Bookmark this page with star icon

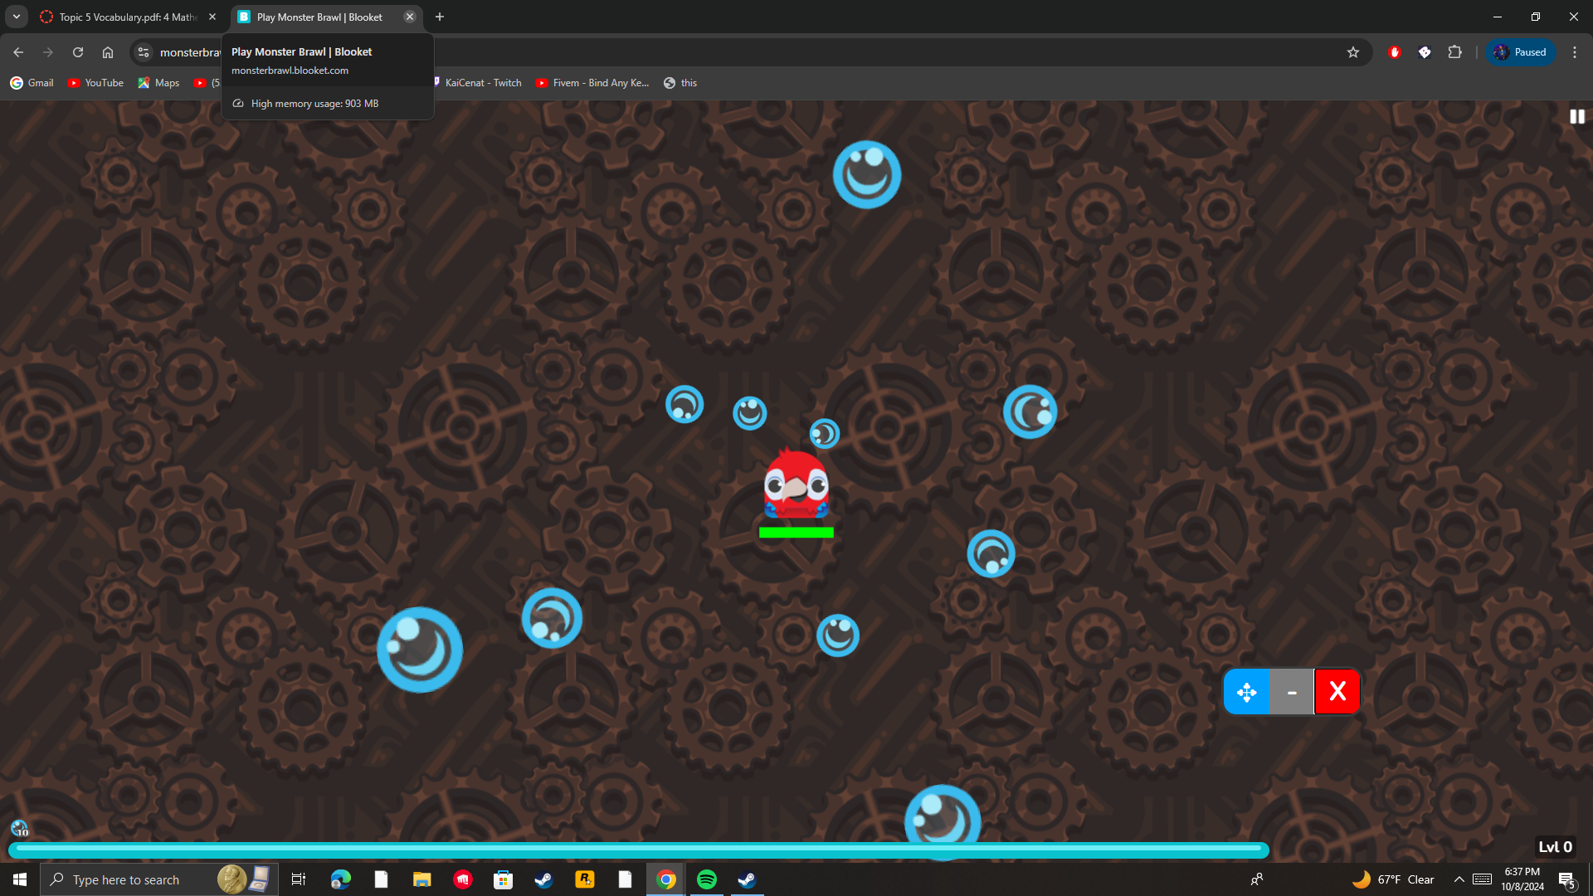[1353, 52]
